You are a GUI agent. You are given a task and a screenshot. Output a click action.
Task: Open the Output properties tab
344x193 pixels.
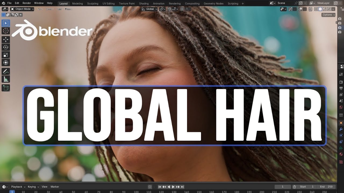point(341,88)
